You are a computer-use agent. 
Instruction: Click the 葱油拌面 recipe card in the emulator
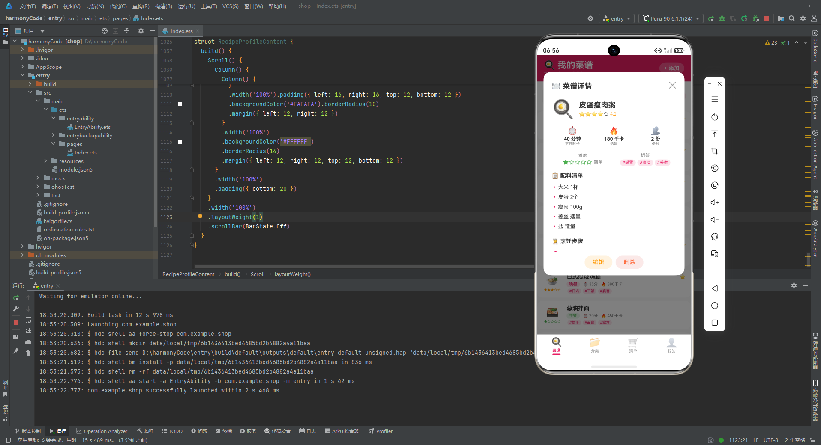pos(614,314)
